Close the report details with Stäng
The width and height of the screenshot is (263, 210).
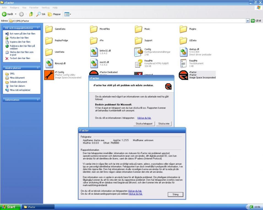click(x=175, y=194)
